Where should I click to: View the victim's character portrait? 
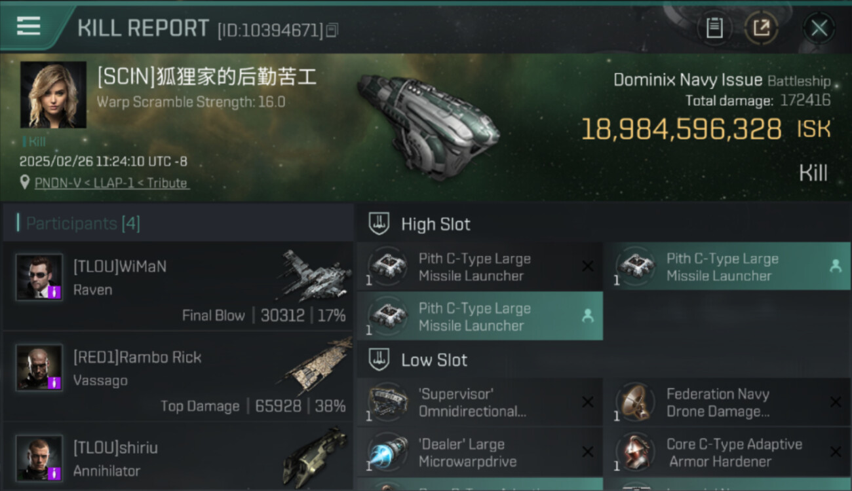(53, 94)
